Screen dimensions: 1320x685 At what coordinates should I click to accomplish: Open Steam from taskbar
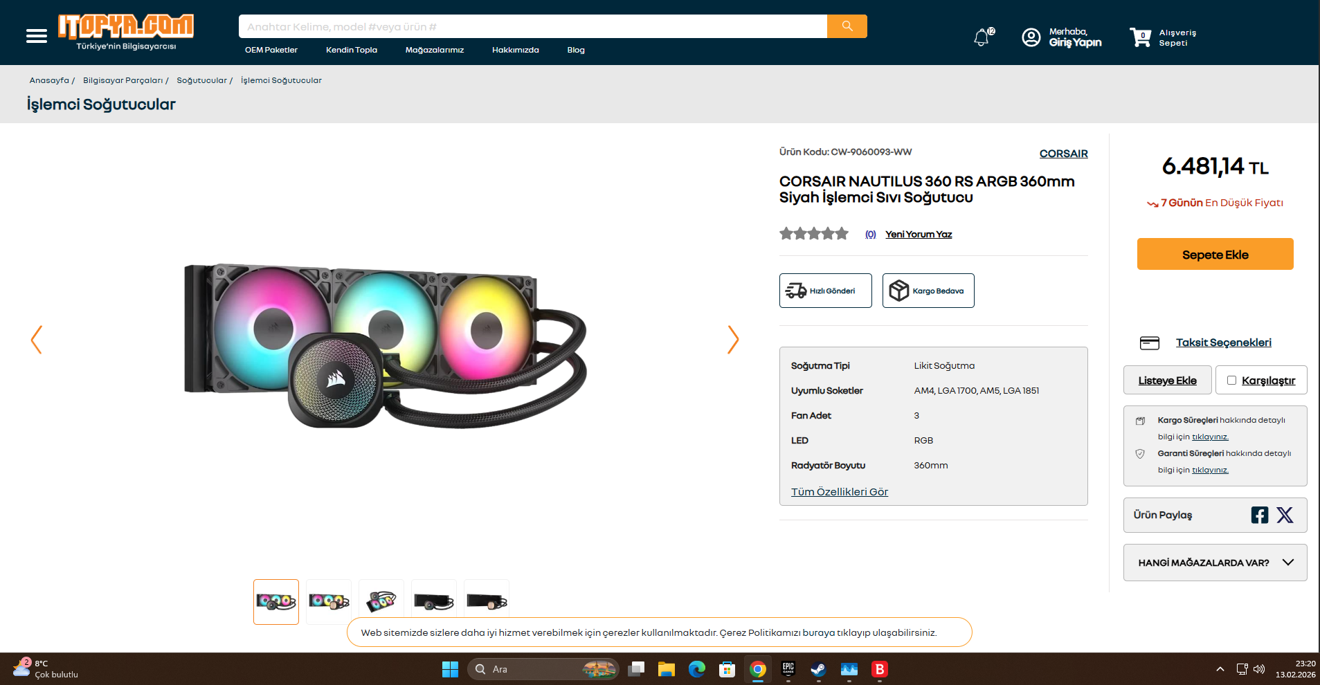[819, 669]
